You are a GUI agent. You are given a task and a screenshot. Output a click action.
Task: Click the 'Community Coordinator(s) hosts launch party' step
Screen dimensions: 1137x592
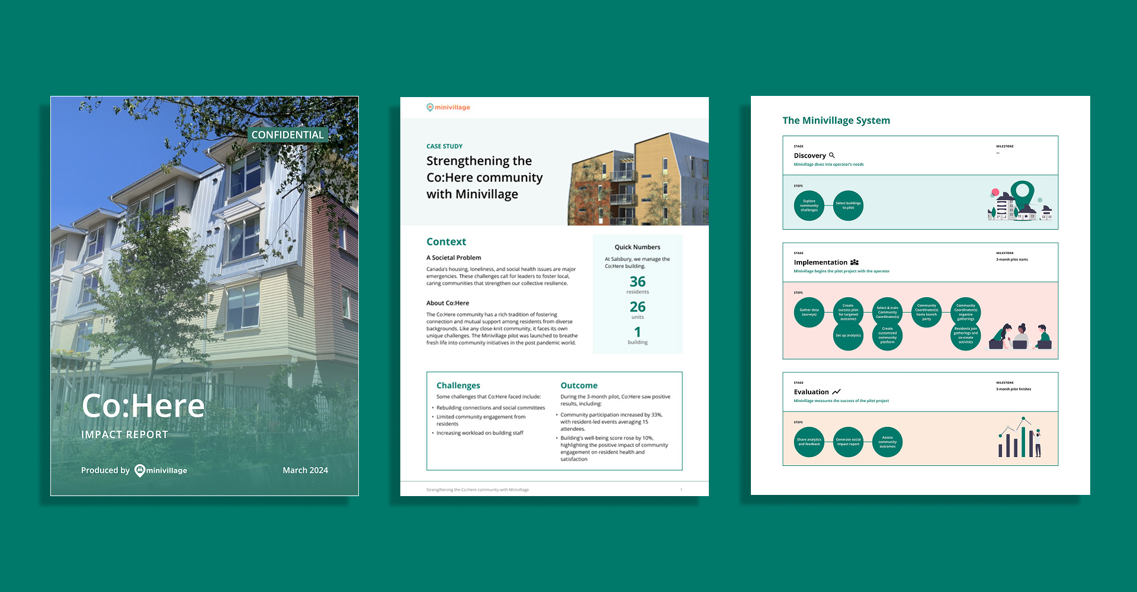pos(927,312)
